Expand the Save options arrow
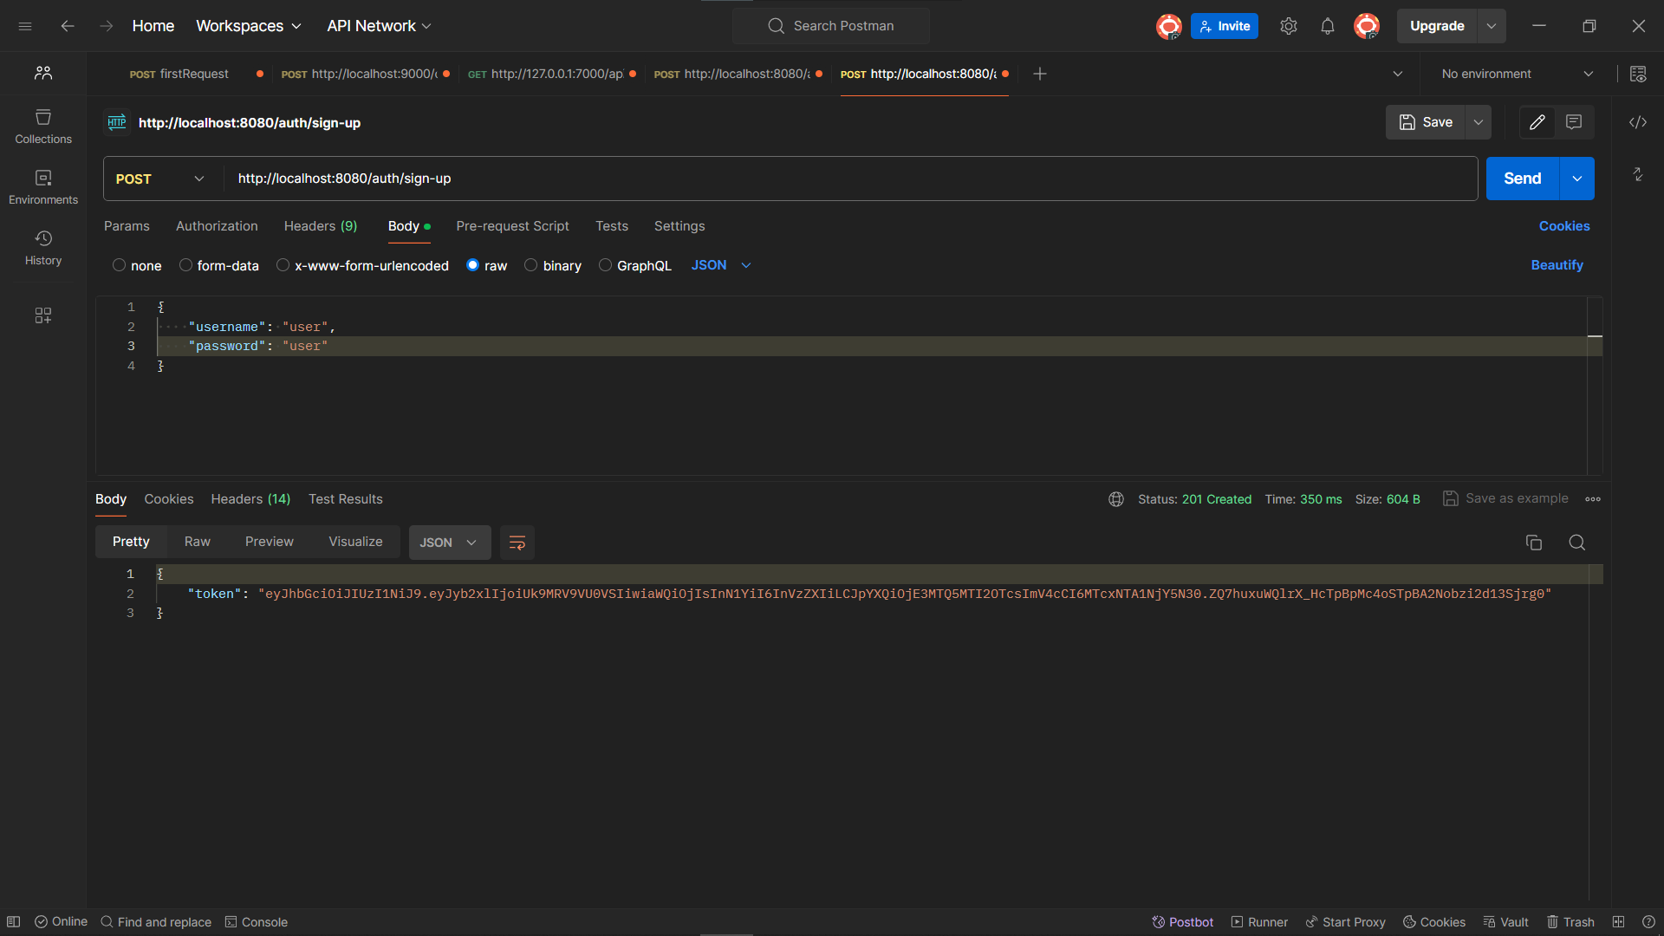 [x=1479, y=122]
